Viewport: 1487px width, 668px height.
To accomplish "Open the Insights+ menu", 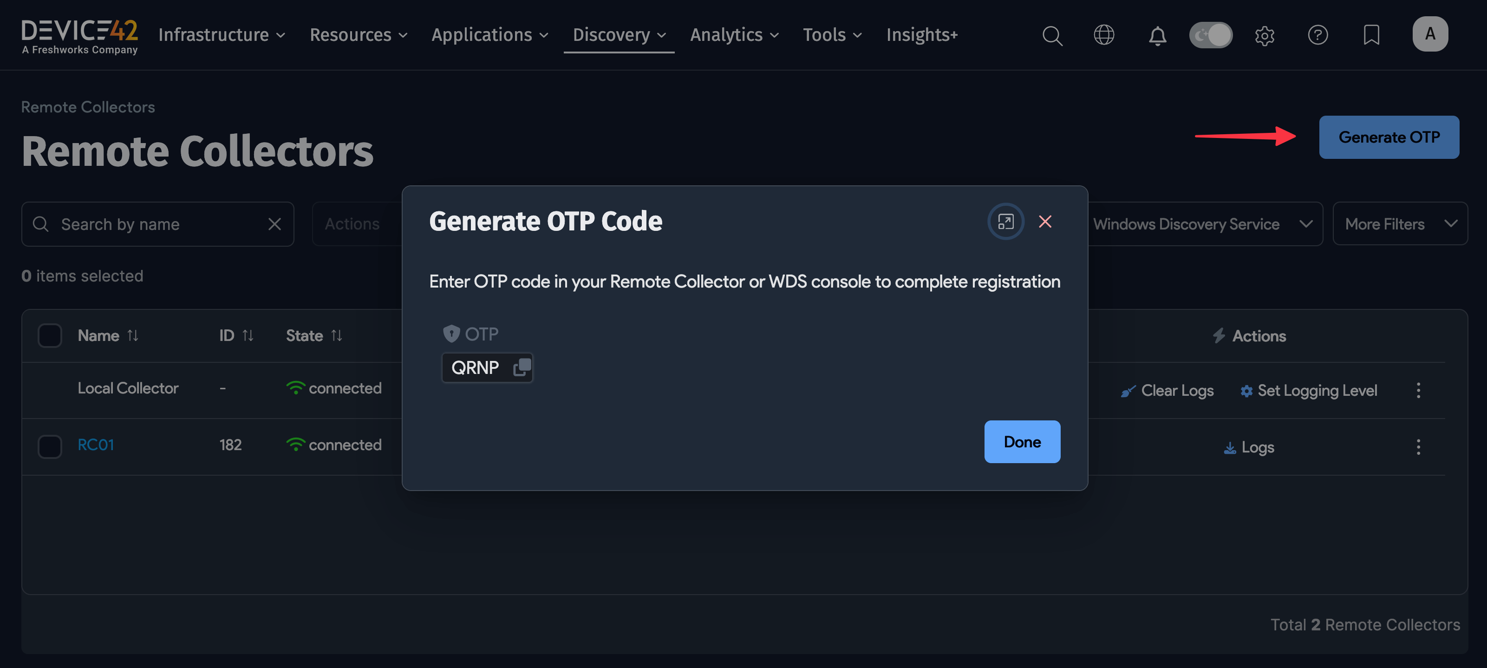I will (x=921, y=35).
